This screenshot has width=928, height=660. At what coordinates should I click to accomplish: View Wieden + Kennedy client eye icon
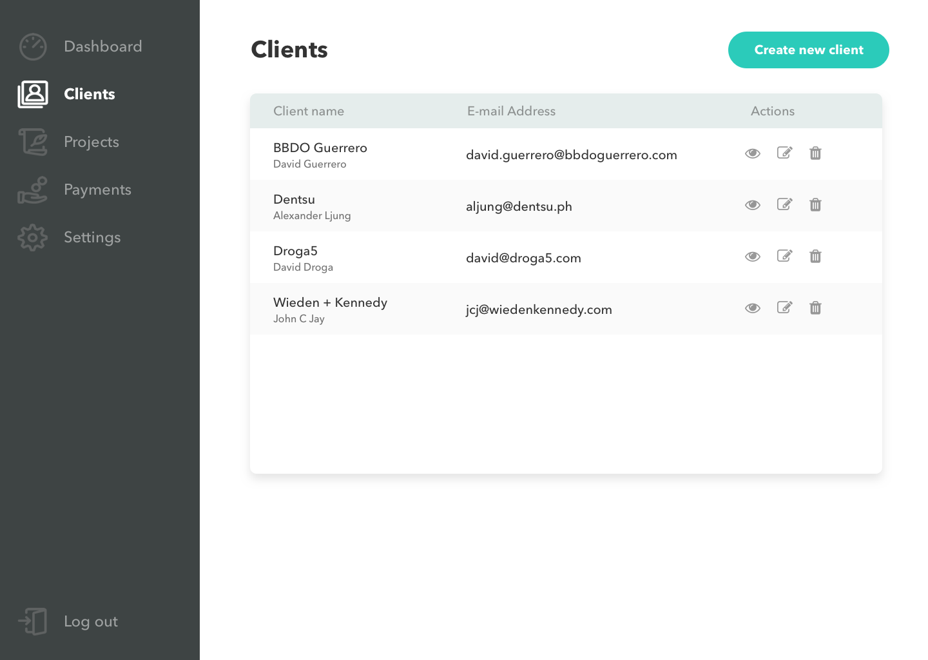click(753, 308)
